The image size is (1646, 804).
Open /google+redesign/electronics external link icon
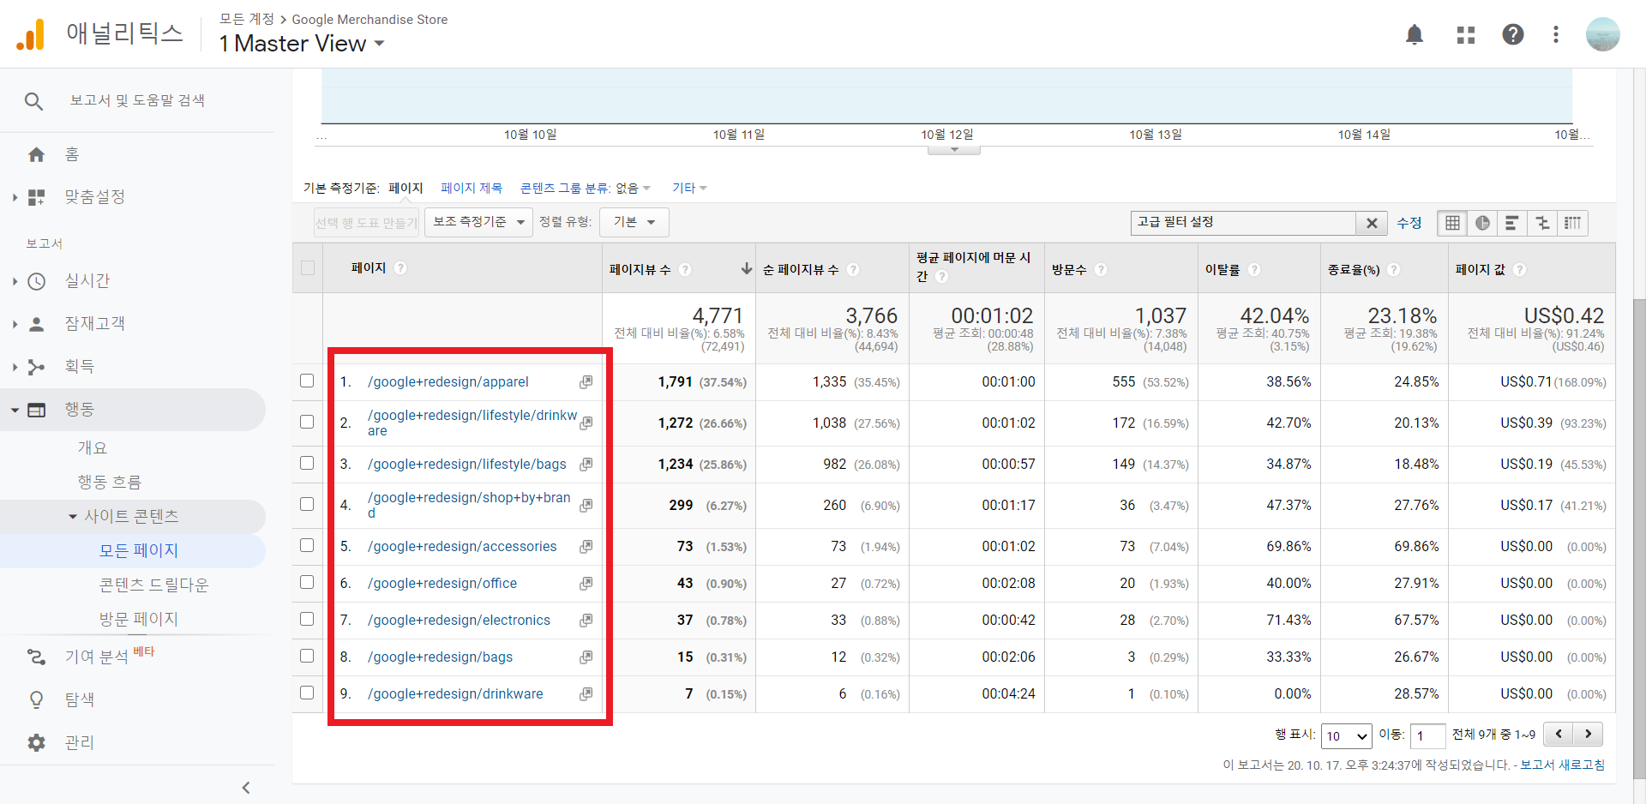point(586,621)
